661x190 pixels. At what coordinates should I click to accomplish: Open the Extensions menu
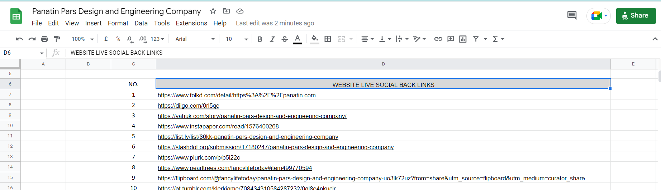(x=191, y=23)
